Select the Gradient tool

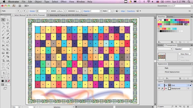8,53
